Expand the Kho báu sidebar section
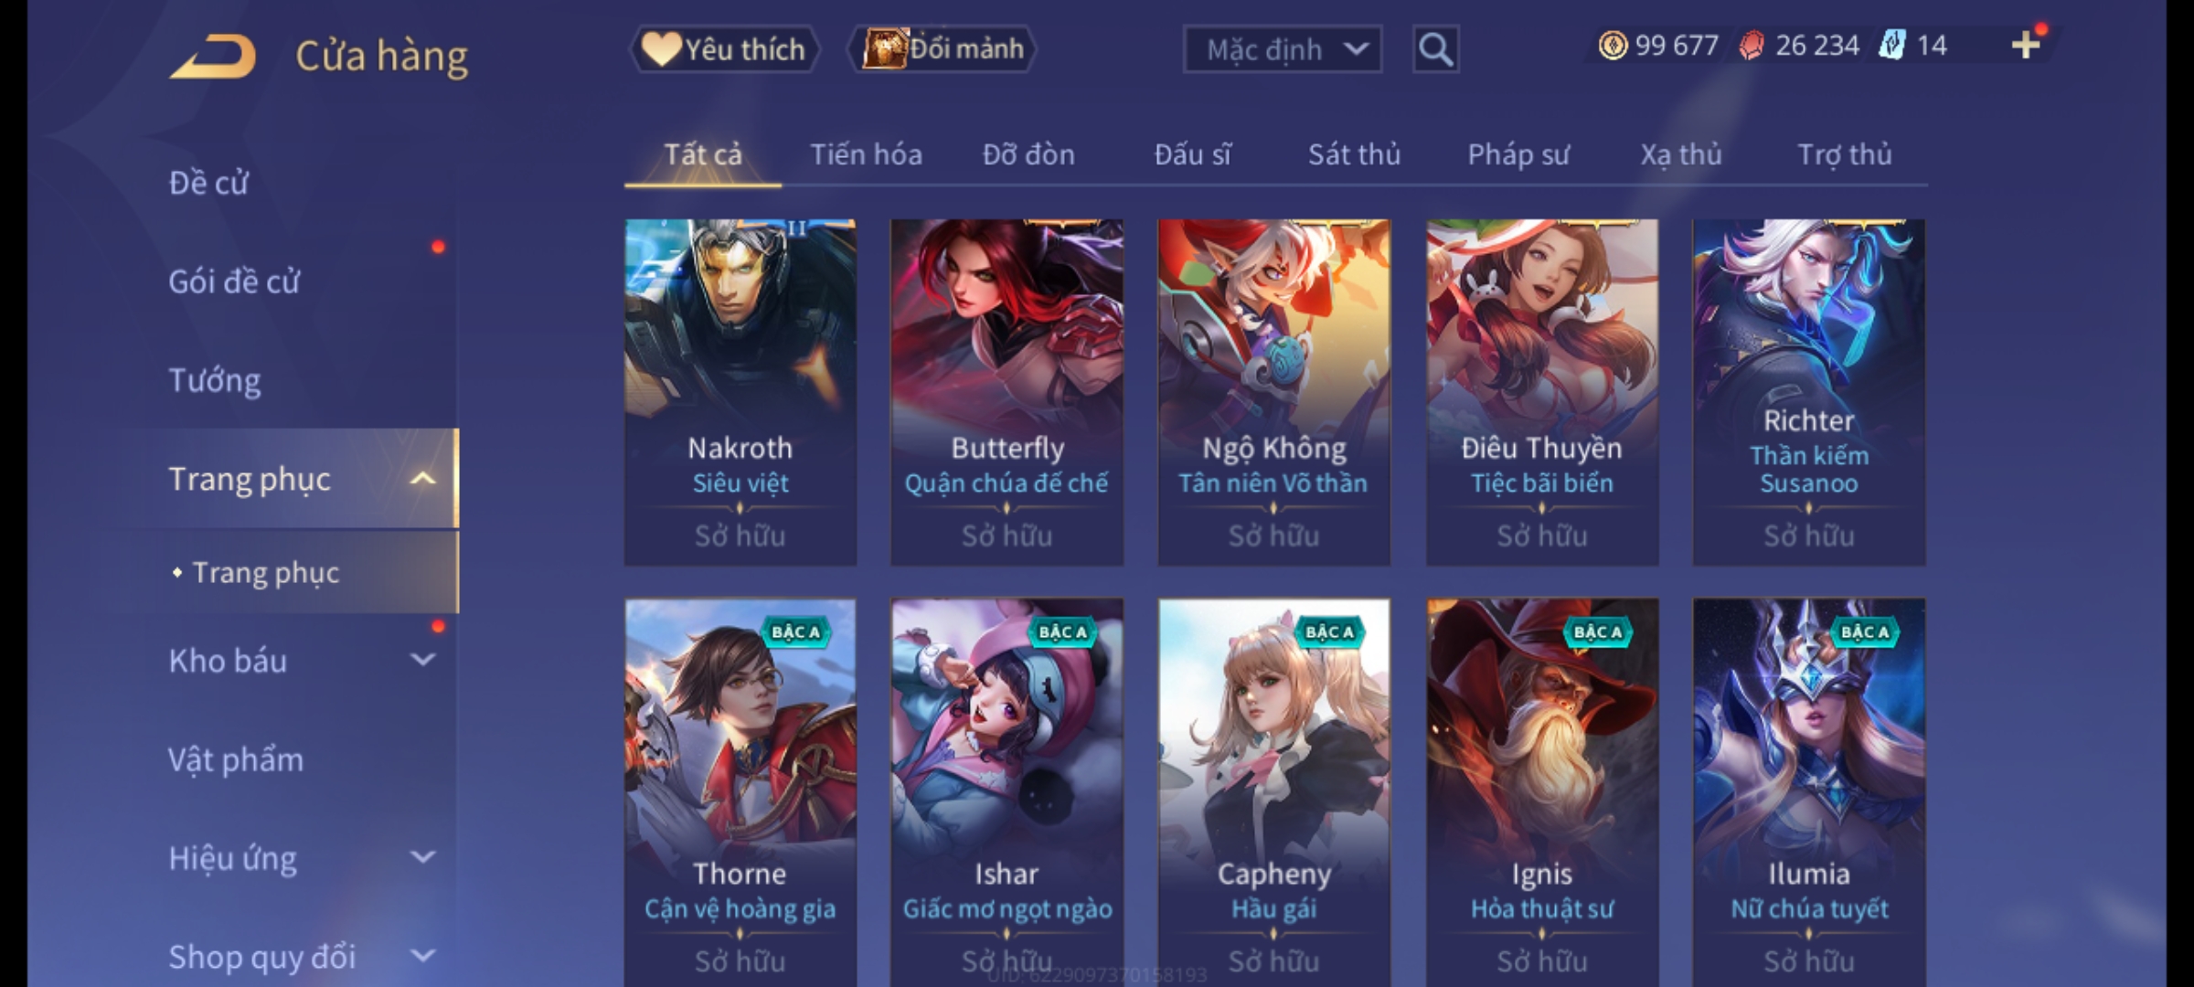Screen dimensions: 2194x987 [422, 660]
